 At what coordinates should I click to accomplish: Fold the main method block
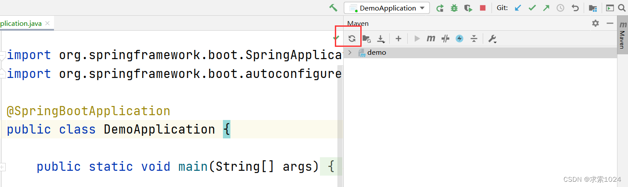[x=3, y=166]
